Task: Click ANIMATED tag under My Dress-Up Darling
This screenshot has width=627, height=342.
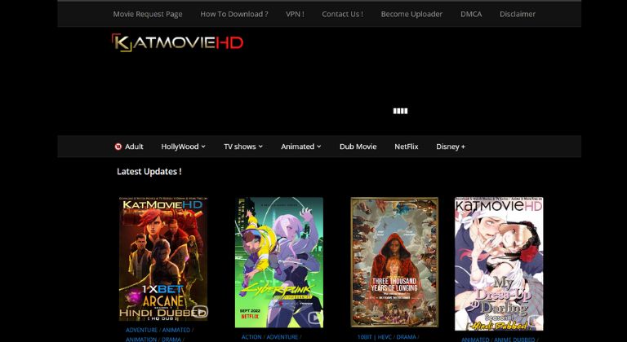Action: (x=475, y=340)
